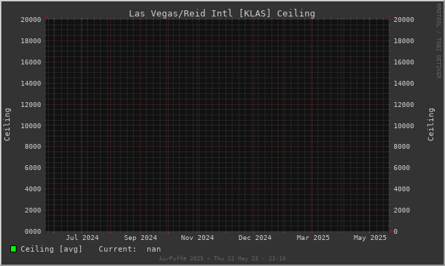The width and height of the screenshot is (445, 266).
Task: Click the Current: nan value text
Action: (x=130, y=249)
